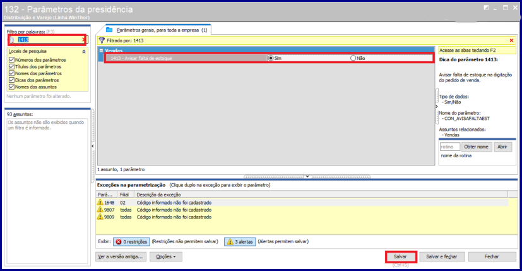
Task: Click the 'Obter nome' button
Action: [477, 147]
